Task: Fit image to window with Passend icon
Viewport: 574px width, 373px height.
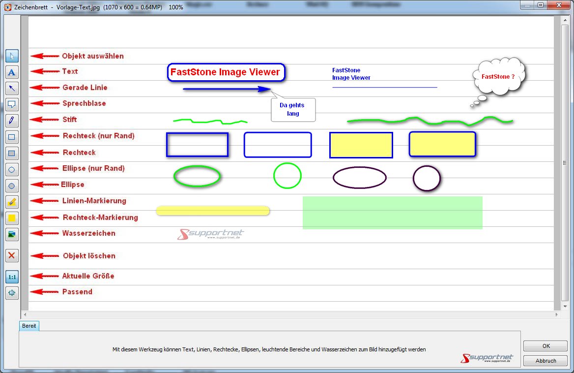Action: [x=12, y=293]
